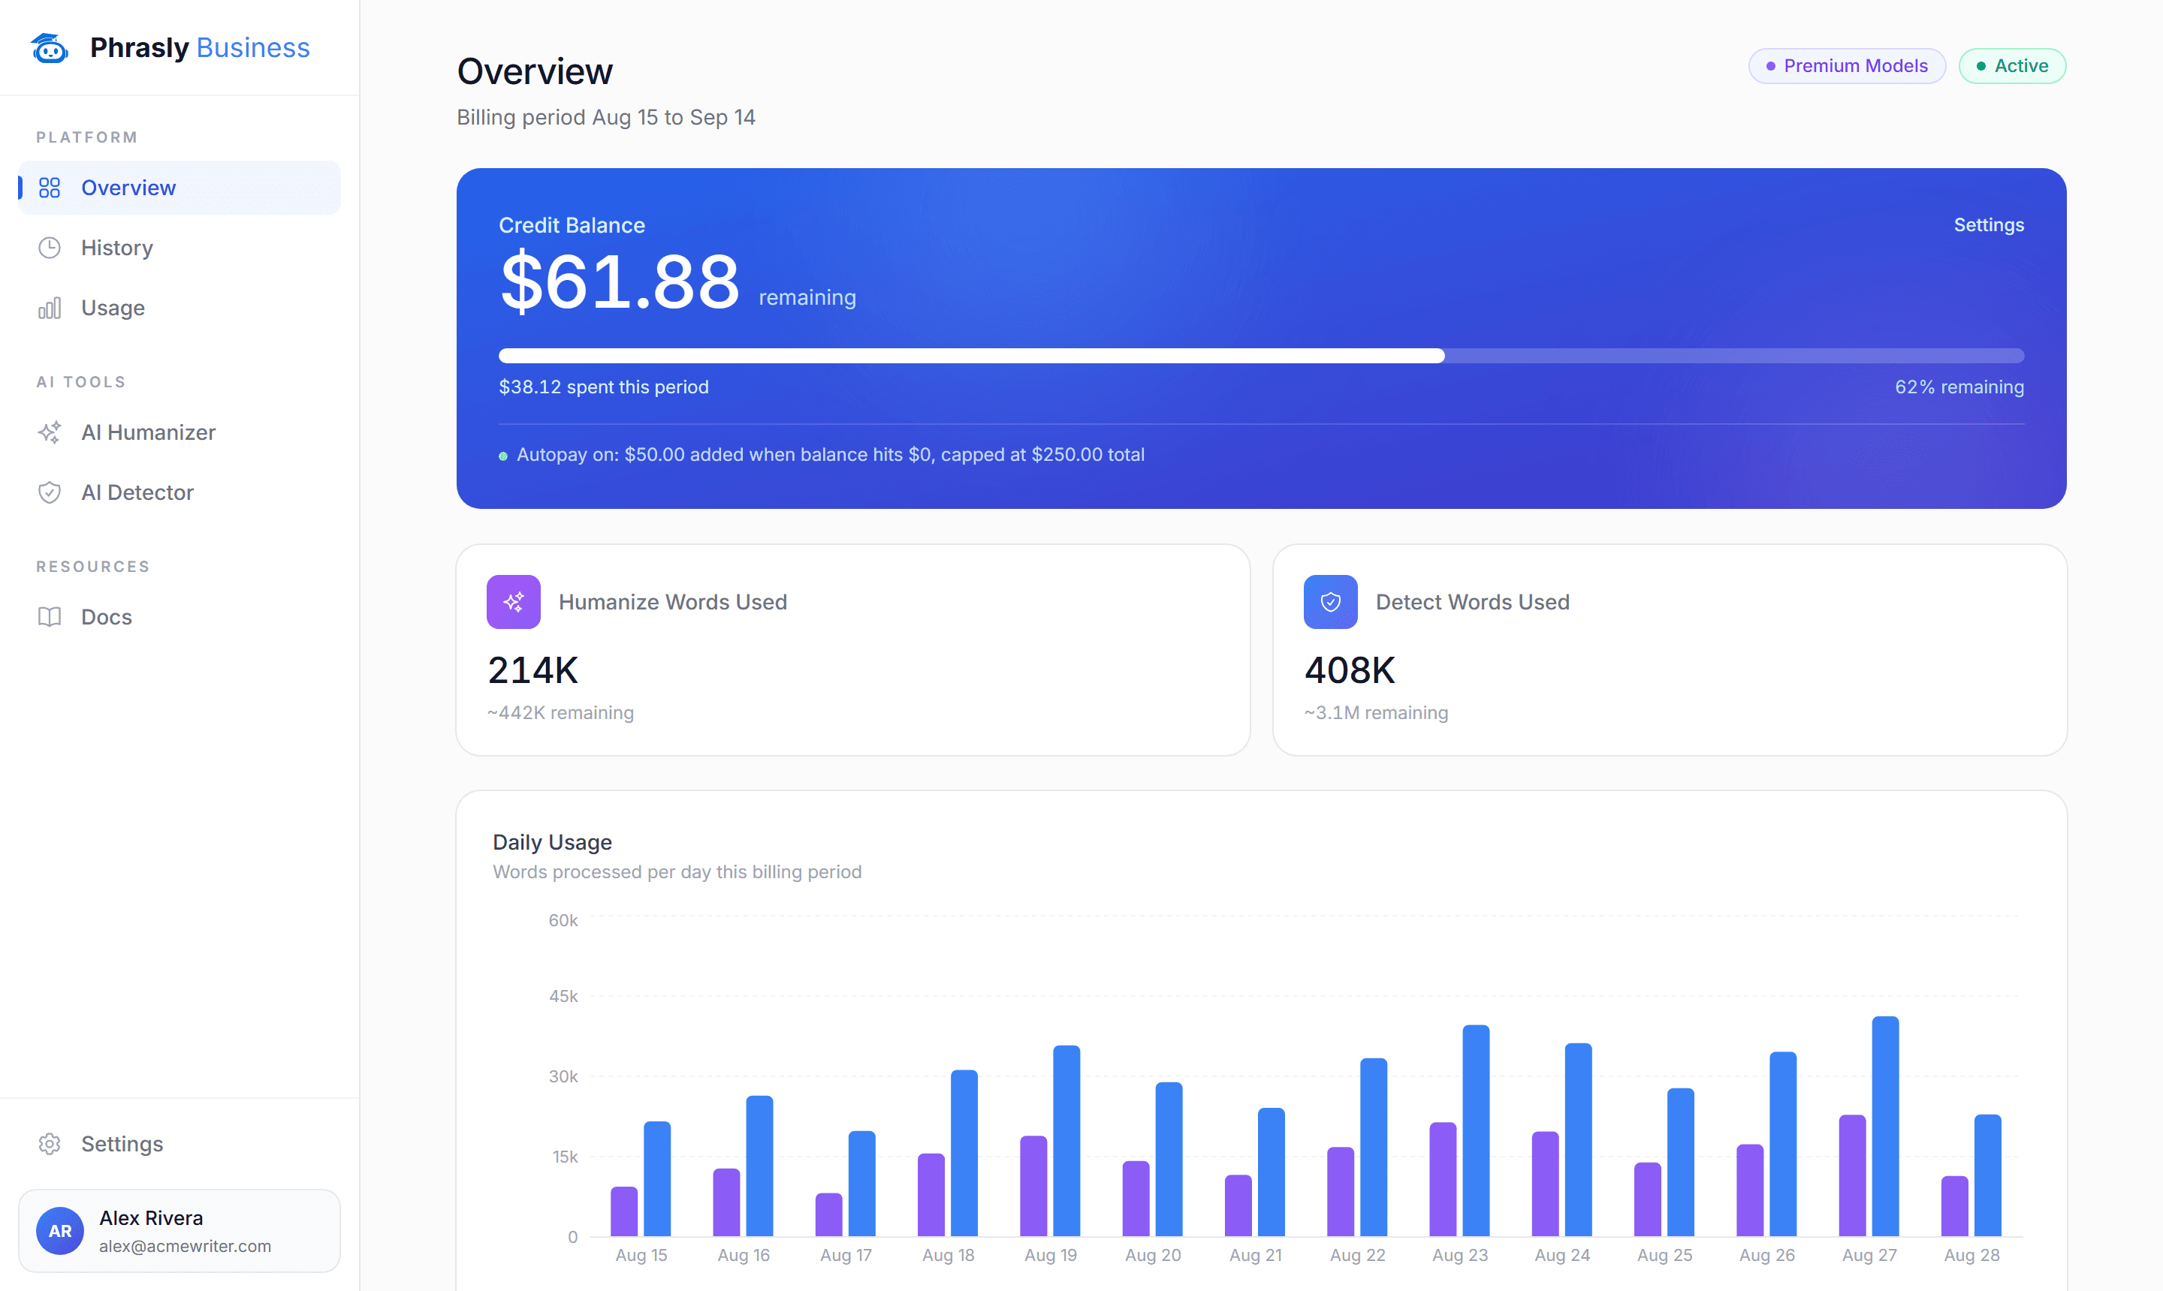Open the Docs resource
This screenshot has width=2163, height=1291.
pyautogui.click(x=179, y=617)
